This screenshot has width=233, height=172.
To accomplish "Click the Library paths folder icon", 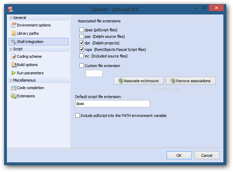I will click(13, 33).
